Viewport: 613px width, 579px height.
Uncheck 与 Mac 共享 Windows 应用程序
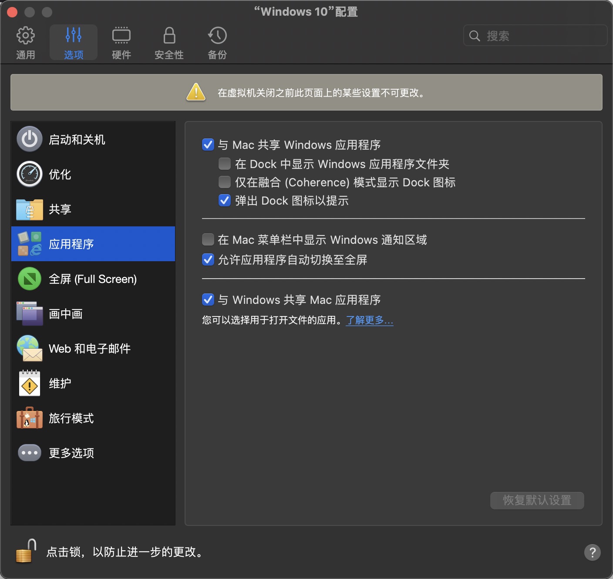click(208, 145)
